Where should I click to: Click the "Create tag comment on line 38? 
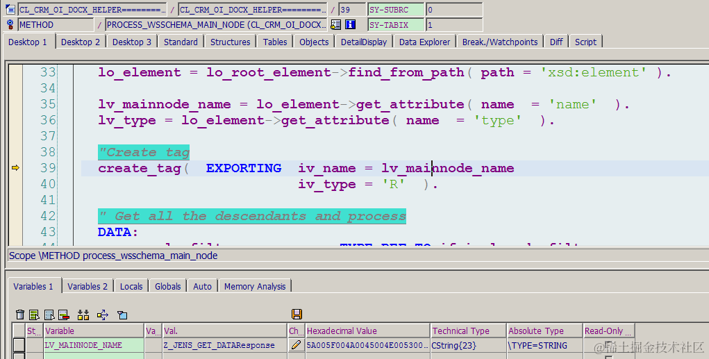(x=144, y=152)
